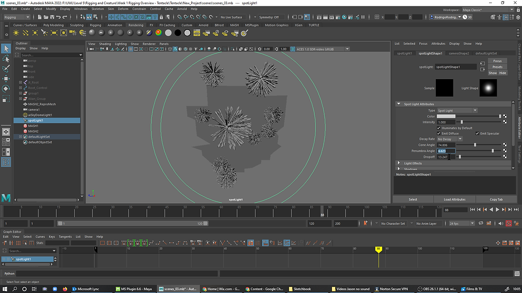Click the Cone Angle map checker button
Screen dimensions: 522x293
[x=505, y=145]
